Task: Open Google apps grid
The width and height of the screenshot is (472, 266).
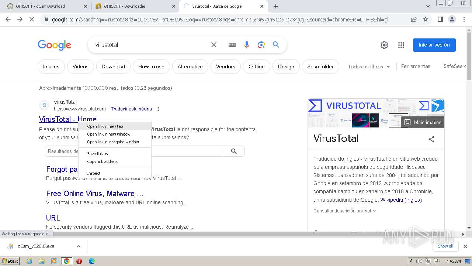Action: coord(401,45)
